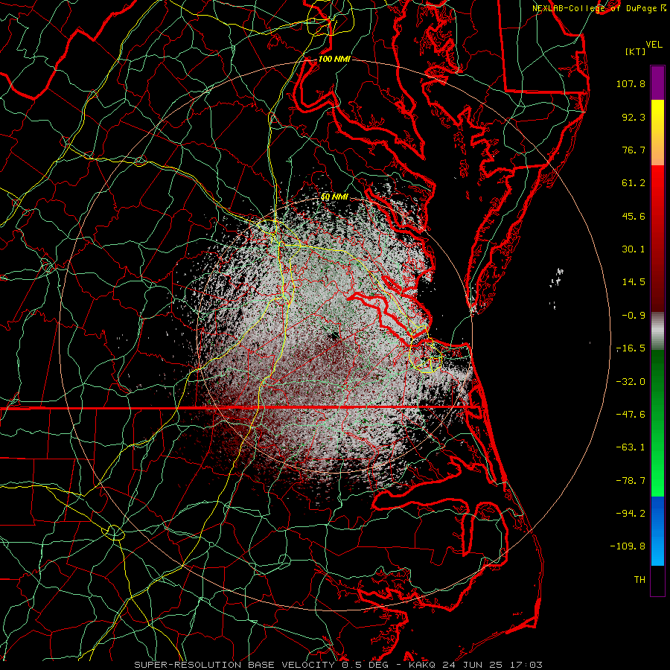
Task: Click the 30.1 value on velocity scale
Action: coord(634,249)
